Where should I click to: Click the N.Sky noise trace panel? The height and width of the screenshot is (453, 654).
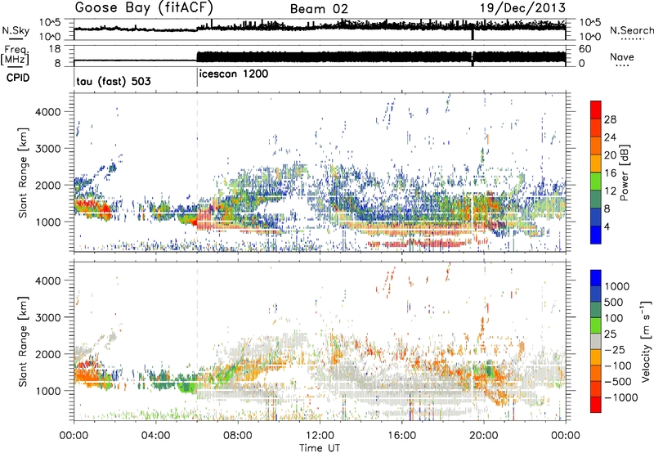[320, 29]
